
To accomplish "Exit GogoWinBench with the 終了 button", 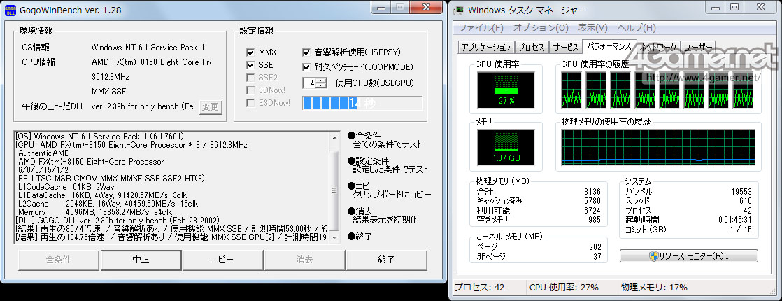I will [x=386, y=260].
